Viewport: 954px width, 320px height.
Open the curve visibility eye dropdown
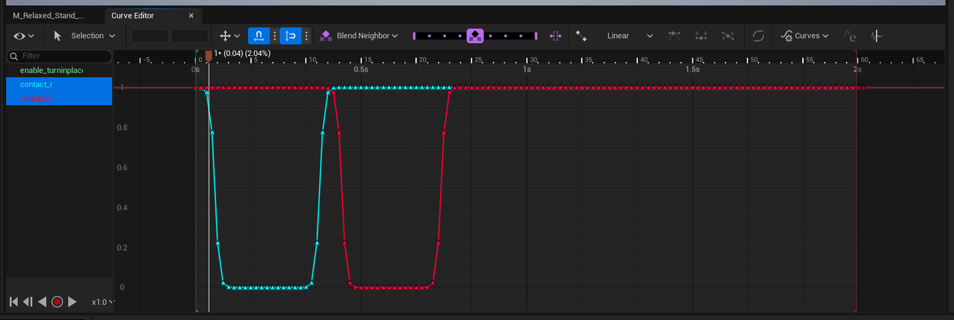[24, 36]
